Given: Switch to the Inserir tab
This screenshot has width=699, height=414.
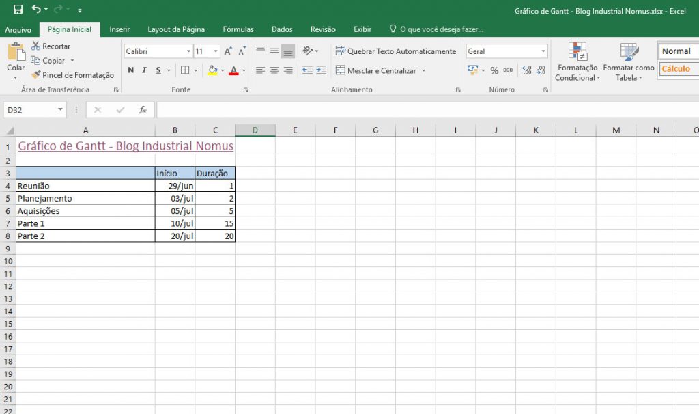Looking at the screenshot, I should point(119,29).
